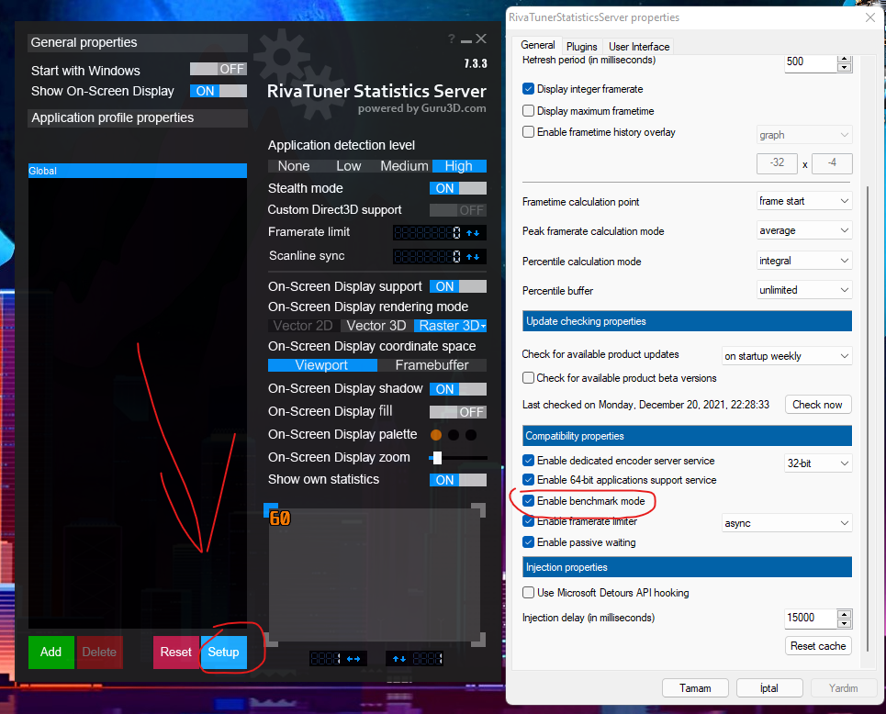Image resolution: width=886 pixels, height=714 pixels.
Task: Toggle On-Screen Display support switch
Action: (458, 286)
